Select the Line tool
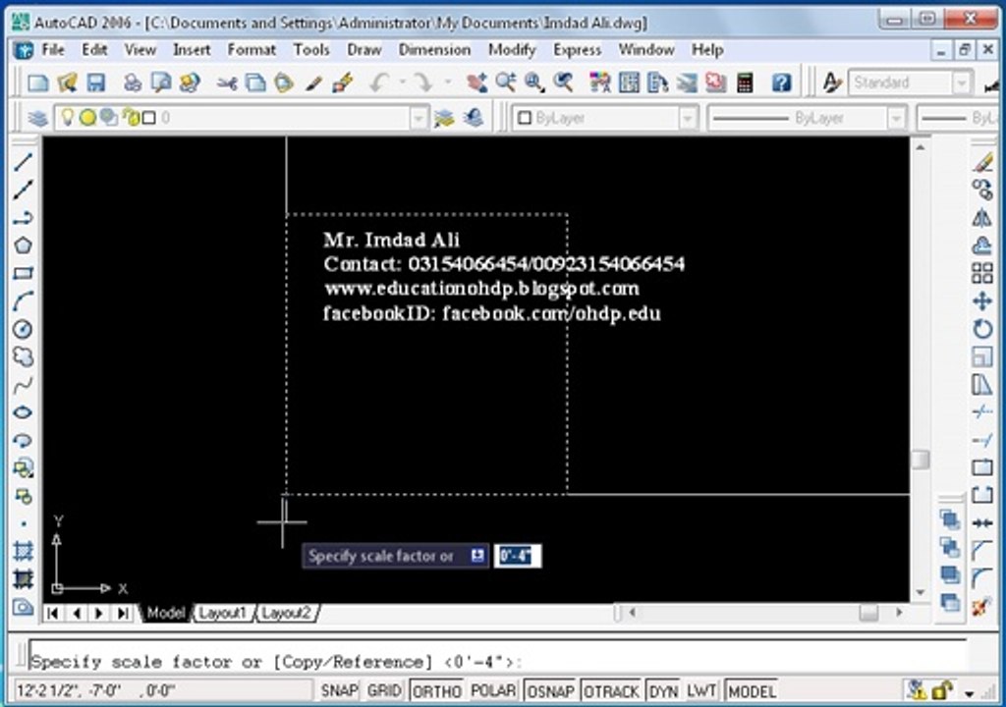 pyautogui.click(x=24, y=162)
